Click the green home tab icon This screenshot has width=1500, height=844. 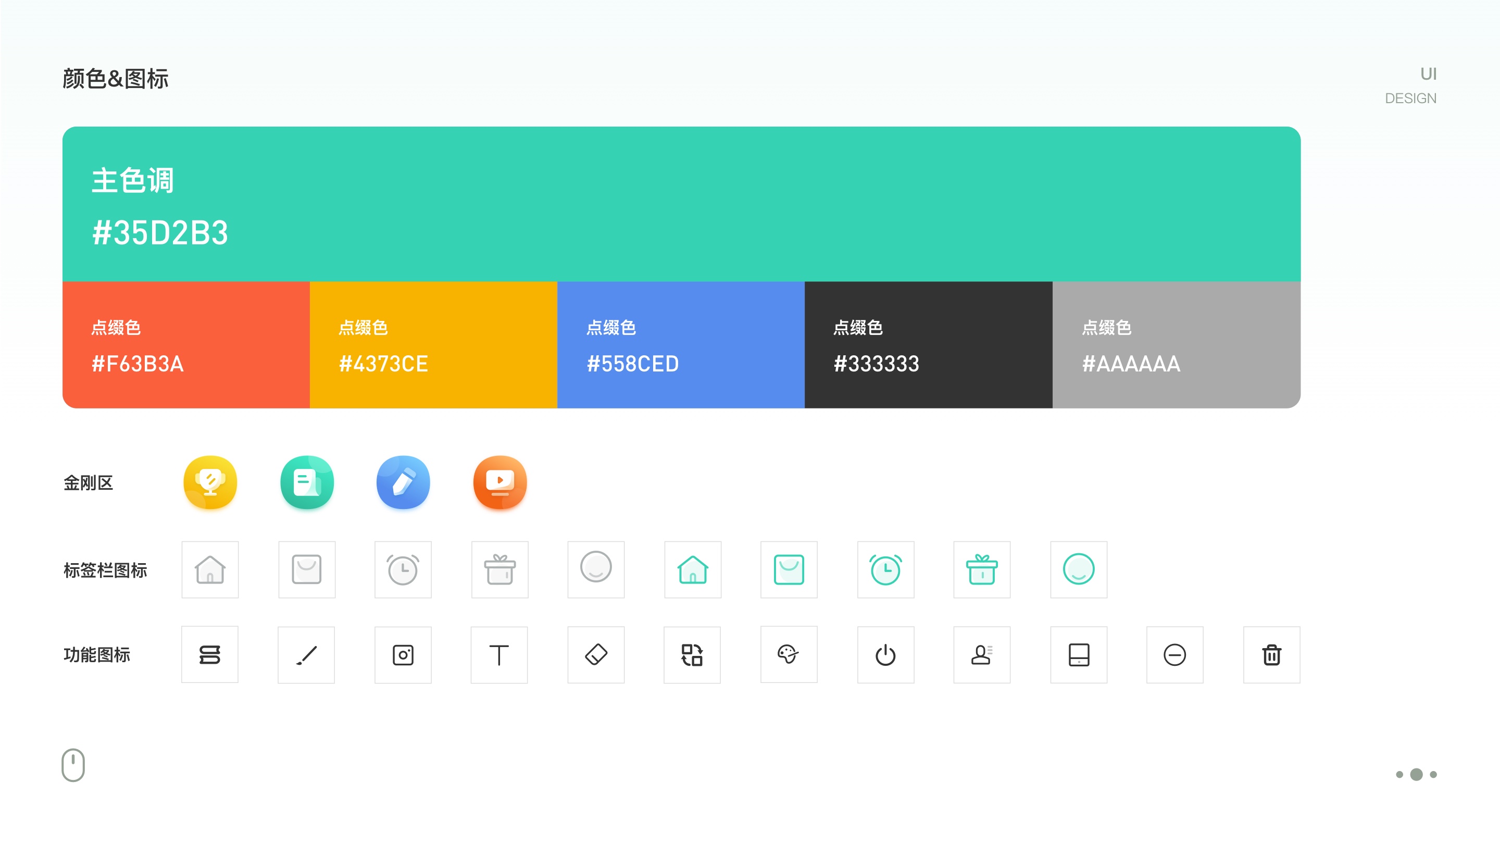[692, 569]
